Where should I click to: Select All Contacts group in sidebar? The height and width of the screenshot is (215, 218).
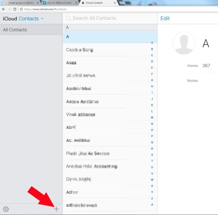point(31,30)
